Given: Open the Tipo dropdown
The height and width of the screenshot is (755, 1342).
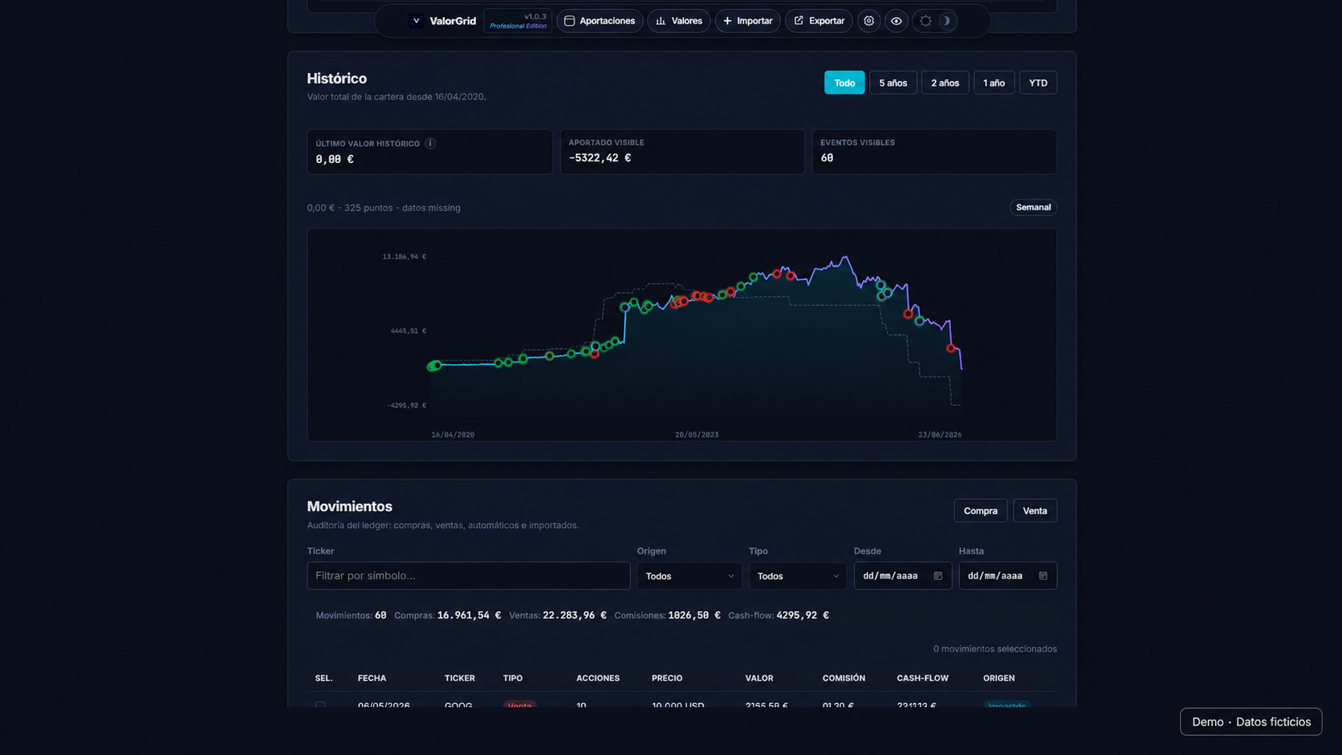Looking at the screenshot, I should (x=798, y=575).
